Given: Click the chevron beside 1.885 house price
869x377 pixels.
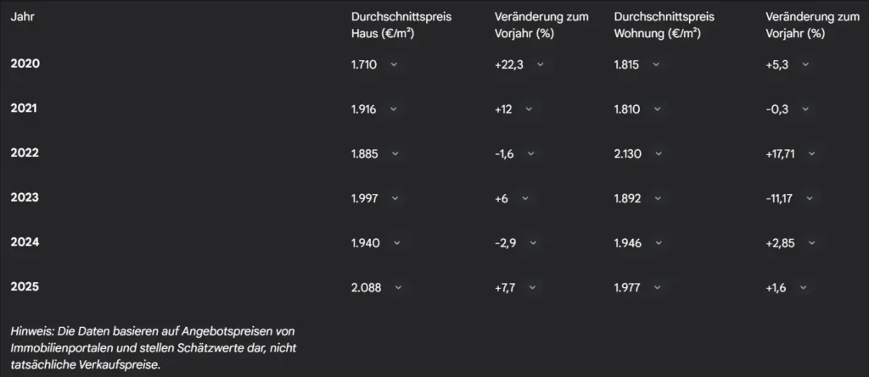Looking at the screenshot, I should (394, 154).
